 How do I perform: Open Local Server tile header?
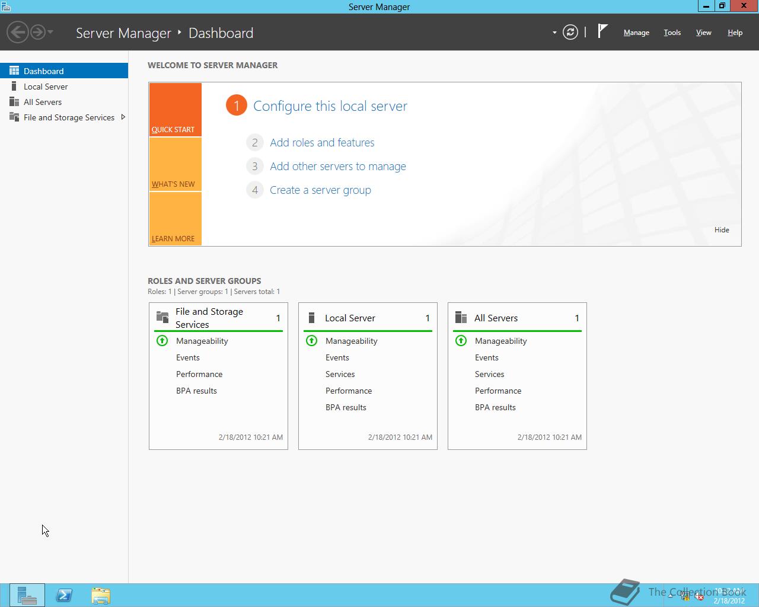click(x=368, y=318)
